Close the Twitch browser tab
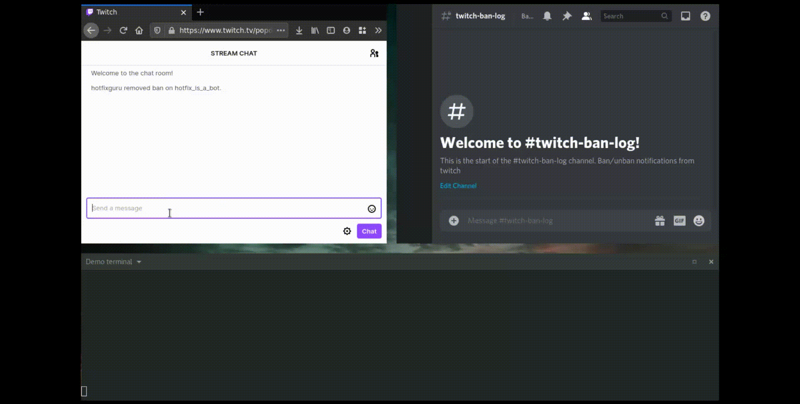The height and width of the screenshot is (404, 800). tap(183, 12)
